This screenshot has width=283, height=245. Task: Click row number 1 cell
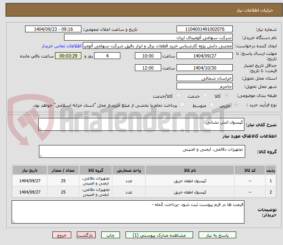[271, 181]
